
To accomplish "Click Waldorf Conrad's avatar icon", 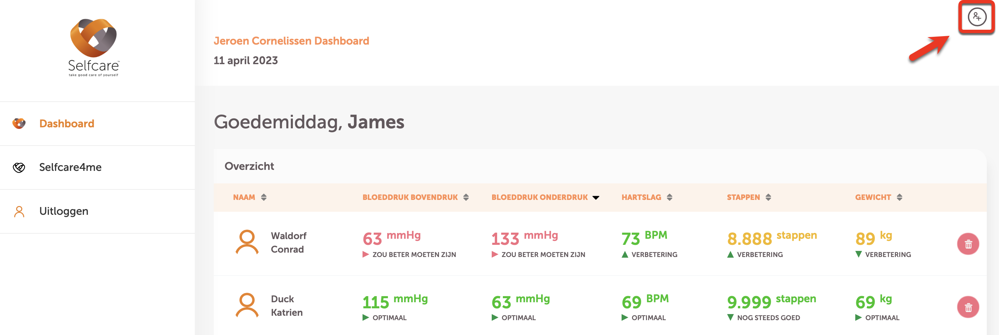I will click(247, 242).
